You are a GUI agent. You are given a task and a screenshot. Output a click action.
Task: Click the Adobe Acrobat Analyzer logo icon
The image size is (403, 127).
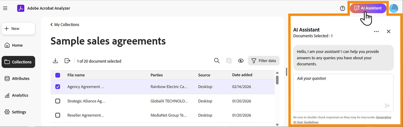[21, 8]
